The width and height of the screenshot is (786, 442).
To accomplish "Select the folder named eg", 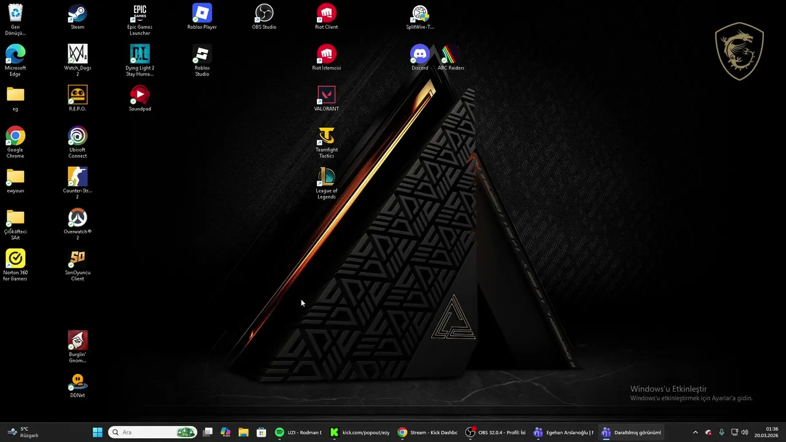I will [x=15, y=98].
